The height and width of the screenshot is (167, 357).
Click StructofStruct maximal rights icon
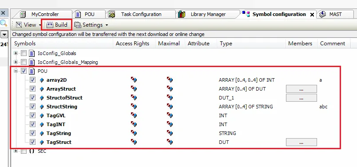click(x=170, y=98)
